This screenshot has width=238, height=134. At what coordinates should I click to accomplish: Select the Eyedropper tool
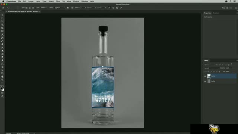point(2,35)
